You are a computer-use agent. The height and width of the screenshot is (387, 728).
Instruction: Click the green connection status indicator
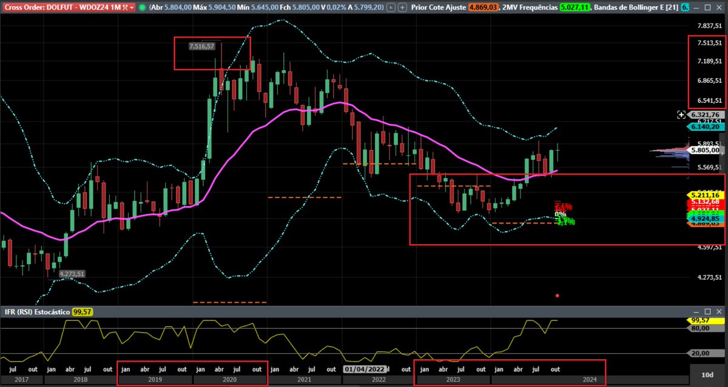(x=142, y=7)
